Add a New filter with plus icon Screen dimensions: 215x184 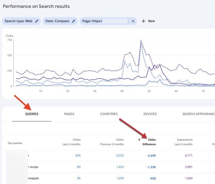tap(143, 21)
